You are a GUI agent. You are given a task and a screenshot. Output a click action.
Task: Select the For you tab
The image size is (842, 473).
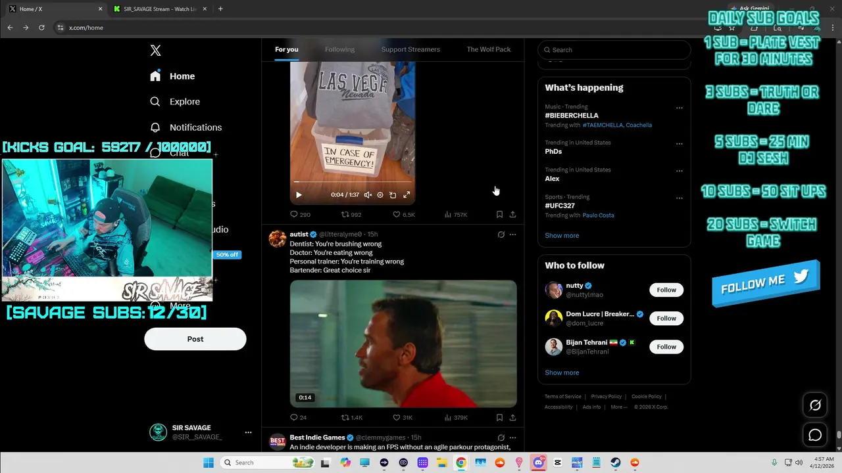click(x=287, y=49)
